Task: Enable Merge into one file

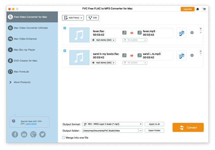Action: [x=64, y=137]
